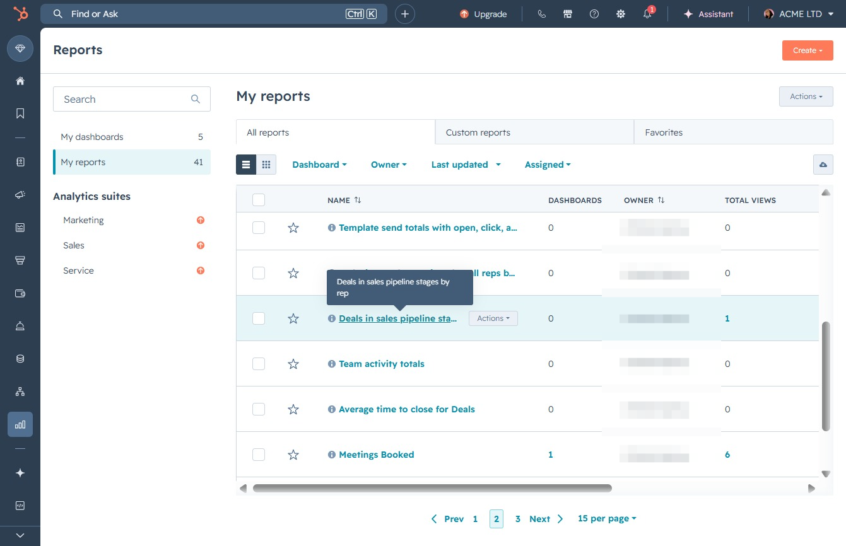Open the Assistant sparkle button
Viewport: 846px width, 546px height.
click(708, 14)
